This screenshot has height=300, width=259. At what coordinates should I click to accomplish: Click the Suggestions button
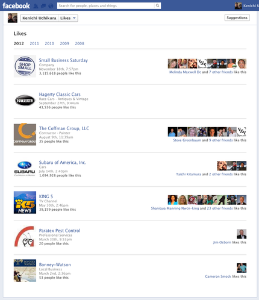point(237,17)
